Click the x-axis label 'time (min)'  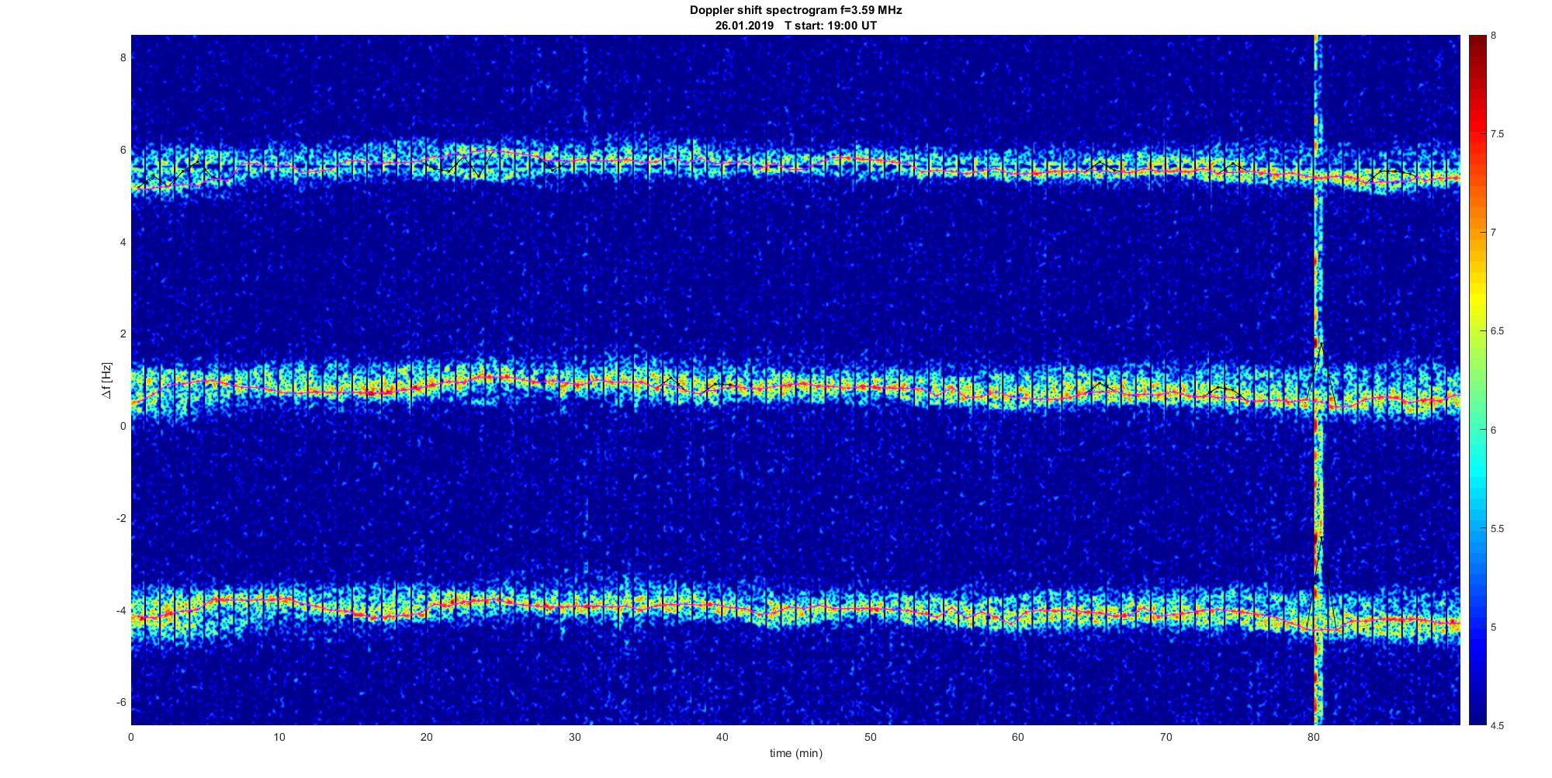point(795,753)
